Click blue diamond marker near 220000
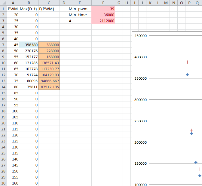202x186 pixels. [191, 134]
